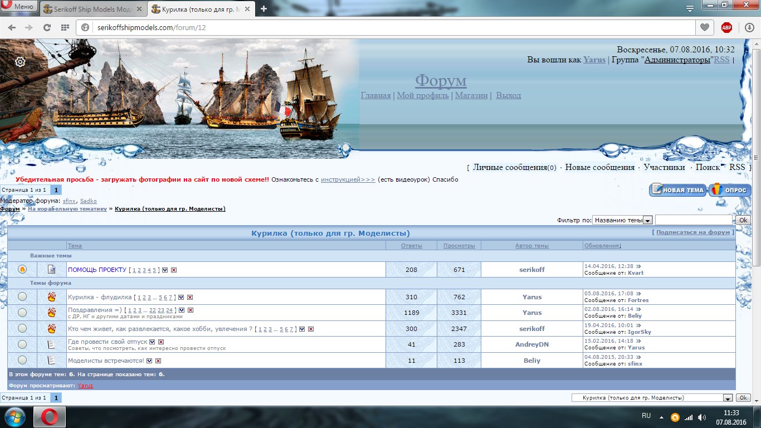Viewport: 761px width, 428px height.
Task: Open a new browser tab with plus
Action: coord(264,8)
